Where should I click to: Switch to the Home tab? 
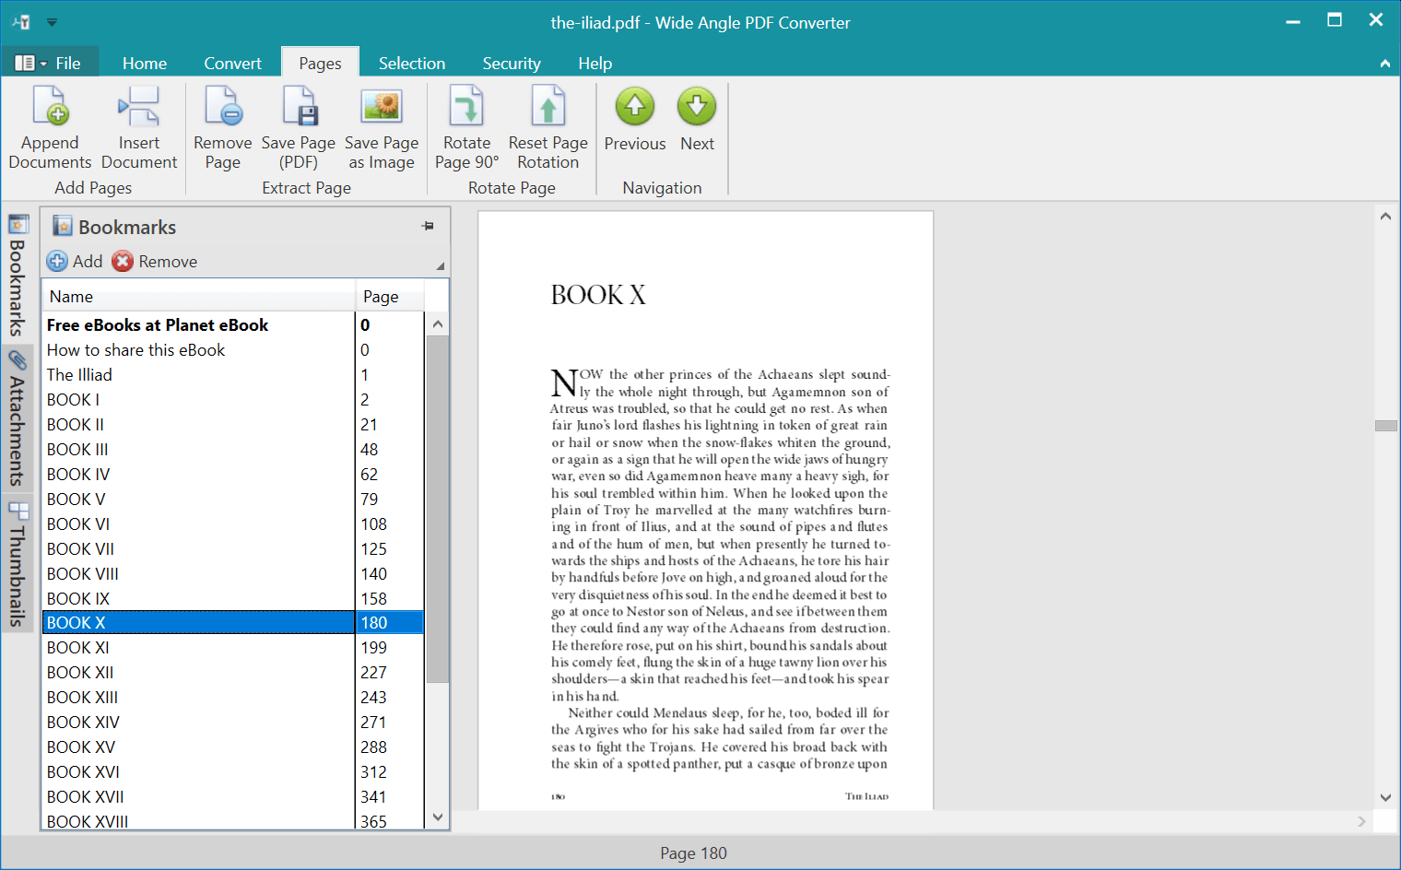(x=145, y=63)
